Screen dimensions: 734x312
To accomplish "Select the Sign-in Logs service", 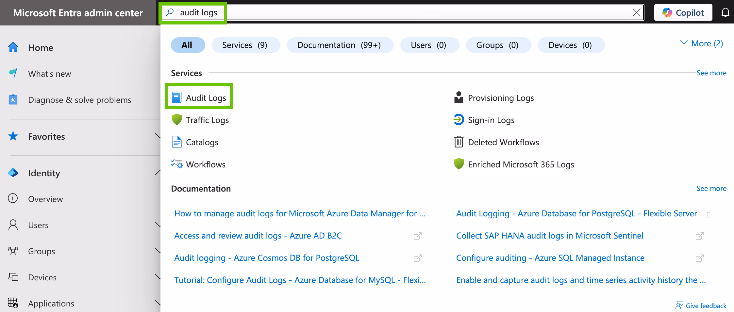I will 491,120.
